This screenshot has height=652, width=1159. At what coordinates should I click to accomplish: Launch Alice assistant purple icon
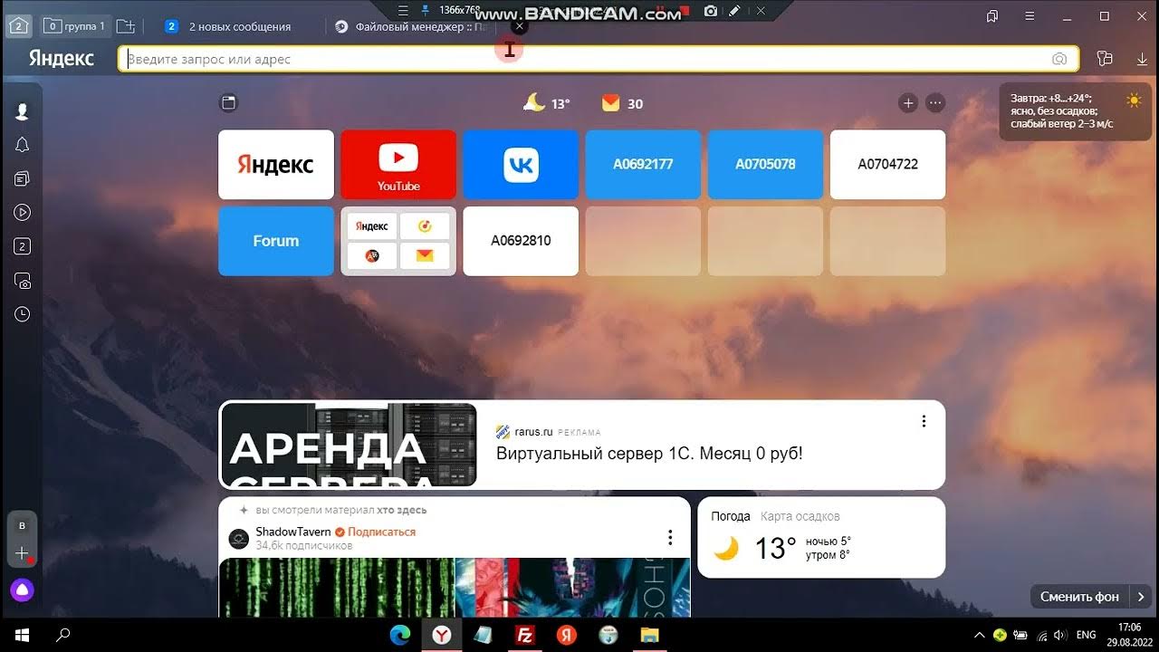(x=23, y=590)
